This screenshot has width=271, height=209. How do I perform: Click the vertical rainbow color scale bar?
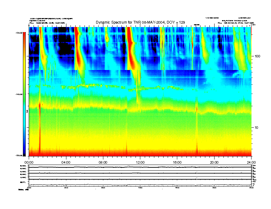pos(24,94)
